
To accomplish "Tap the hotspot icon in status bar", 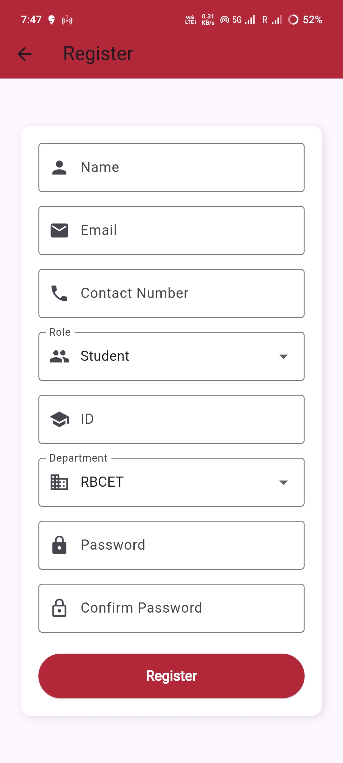I will click(224, 20).
